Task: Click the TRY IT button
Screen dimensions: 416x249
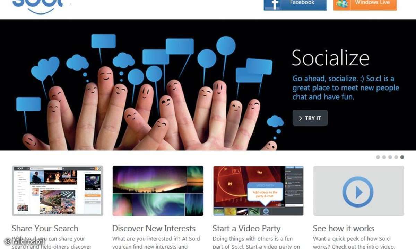Action: (310, 118)
